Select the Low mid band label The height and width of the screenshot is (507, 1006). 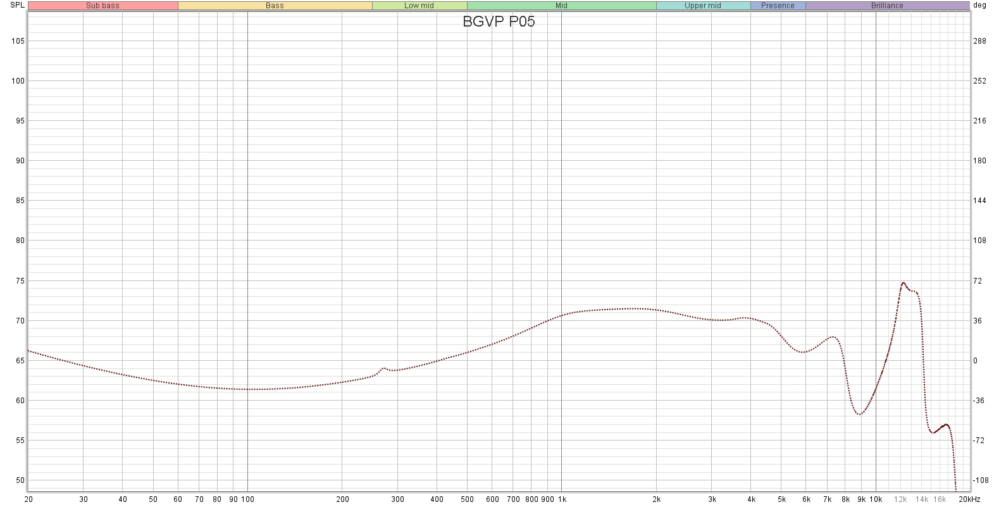pos(419,6)
